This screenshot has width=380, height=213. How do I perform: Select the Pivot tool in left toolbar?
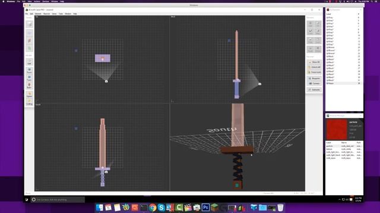click(x=29, y=70)
